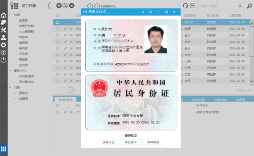Click the scrollbar up arrow of employee table
This screenshot has height=156, width=254.
pos(252,24)
